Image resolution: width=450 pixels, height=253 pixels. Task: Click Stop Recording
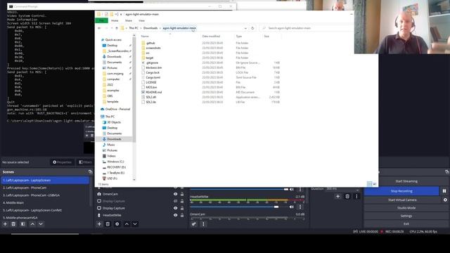point(401,191)
